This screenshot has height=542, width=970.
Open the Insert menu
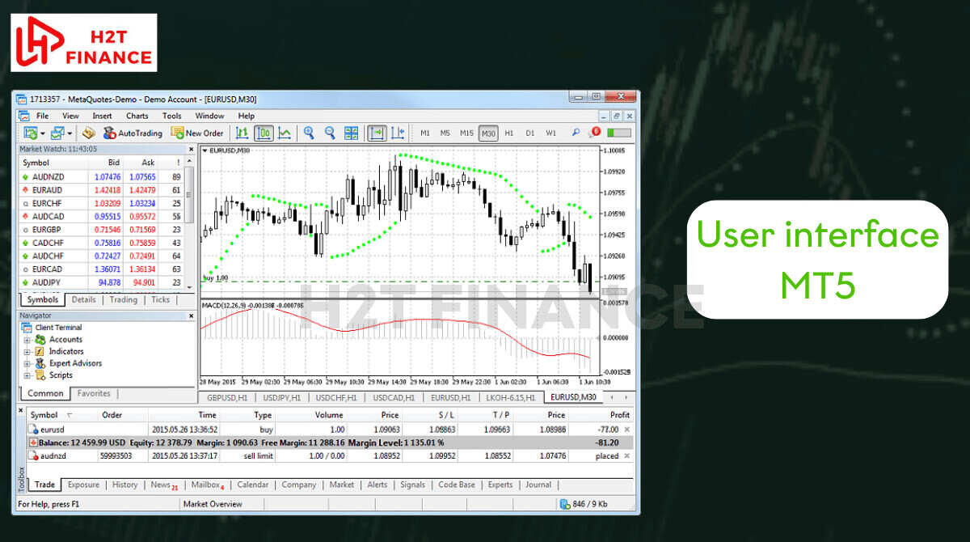(103, 116)
